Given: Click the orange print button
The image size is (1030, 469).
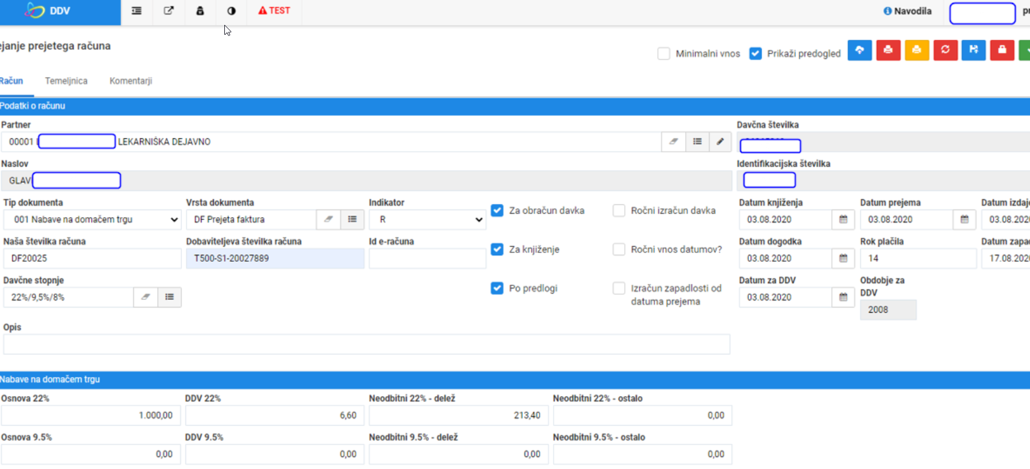Looking at the screenshot, I should pos(916,50).
